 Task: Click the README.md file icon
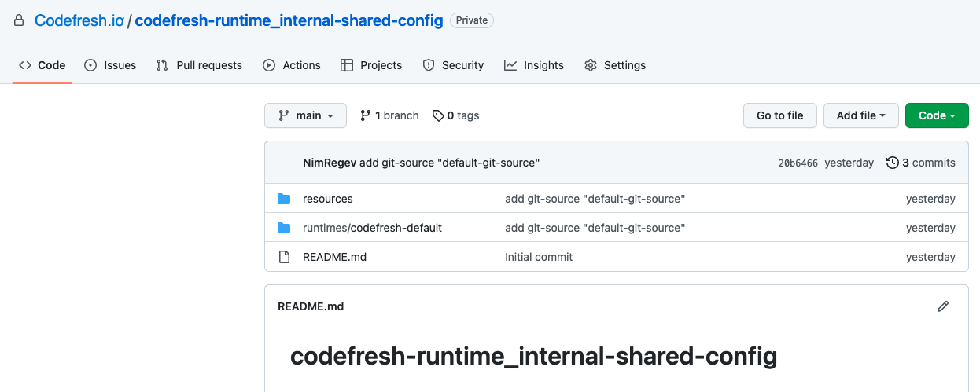coord(284,257)
